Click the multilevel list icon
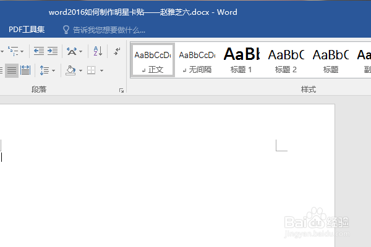The height and width of the screenshot is (247, 371). click(13, 51)
